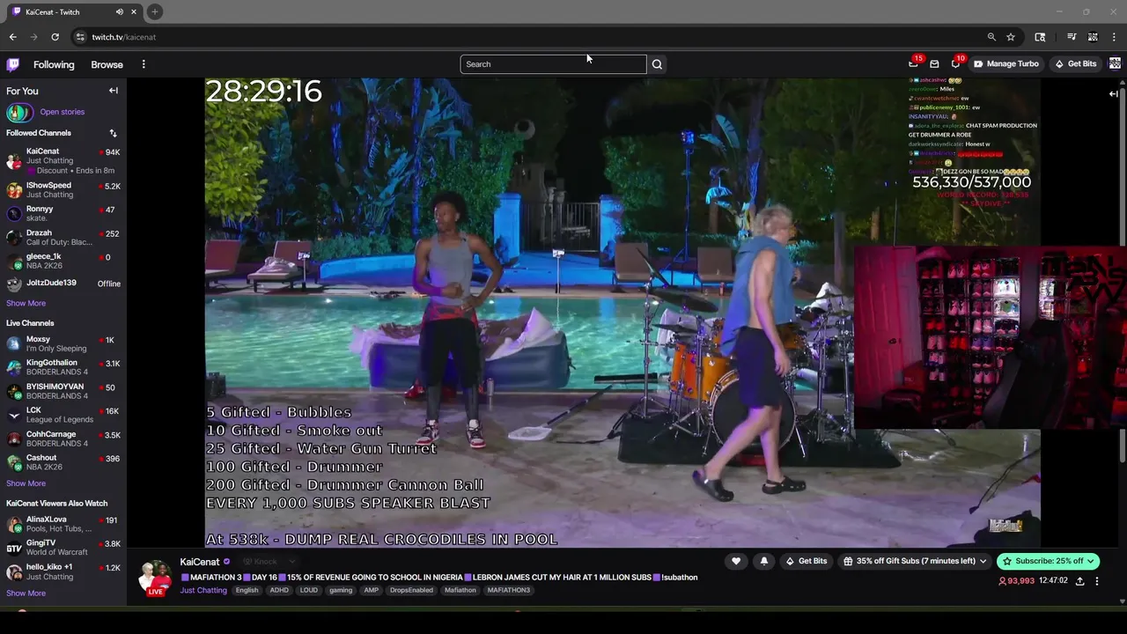Expand the collapsed chat panel

[1114, 93]
